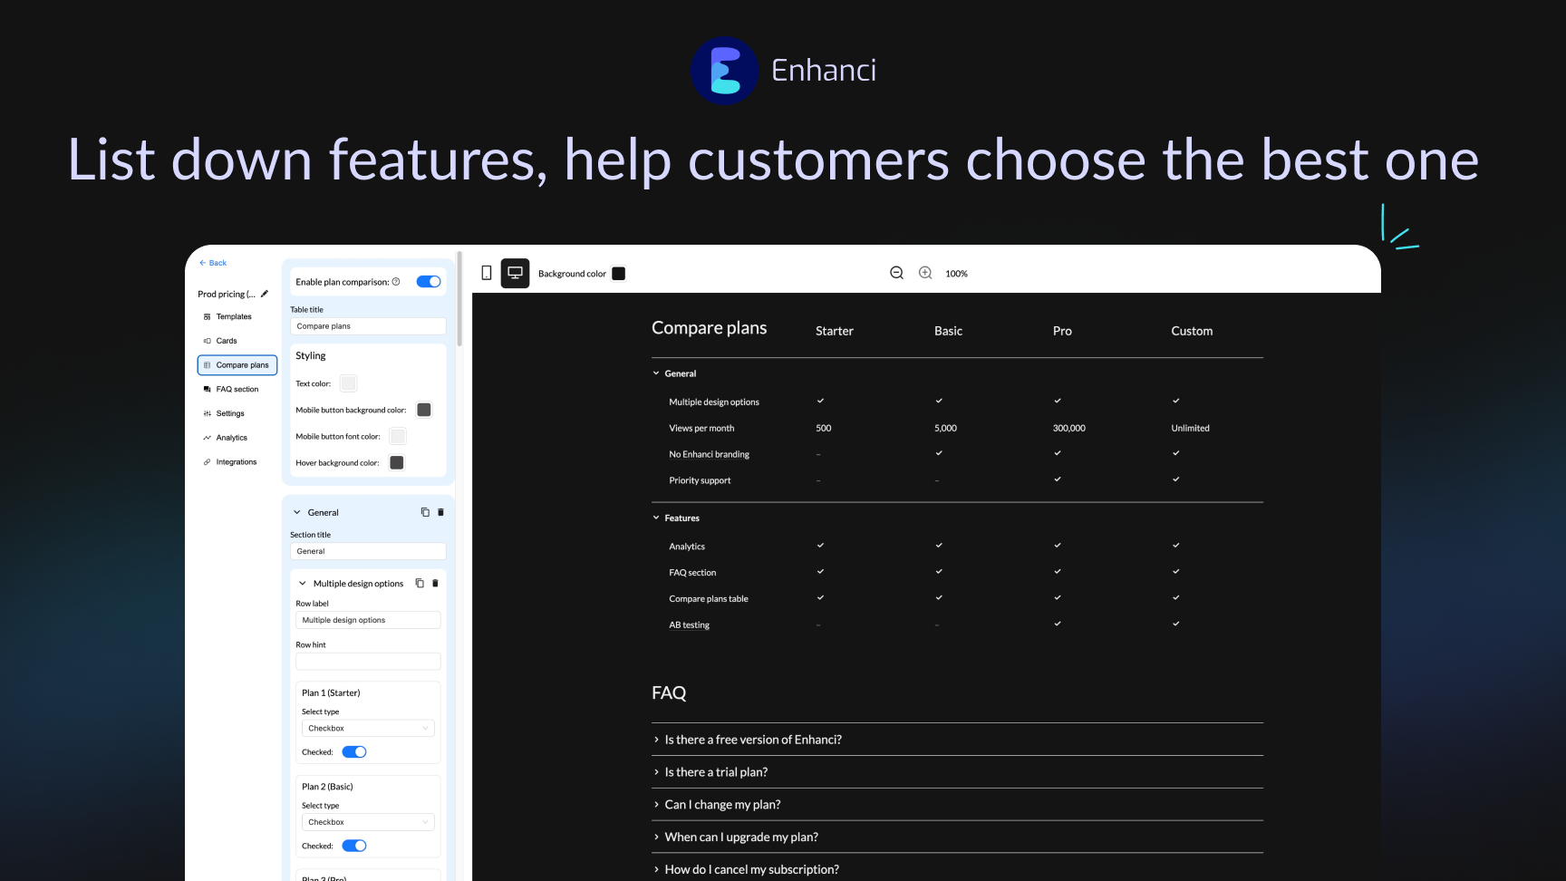Toggle Enable plan comparison switch
Screen dimensions: 1566x881
[x=429, y=282]
